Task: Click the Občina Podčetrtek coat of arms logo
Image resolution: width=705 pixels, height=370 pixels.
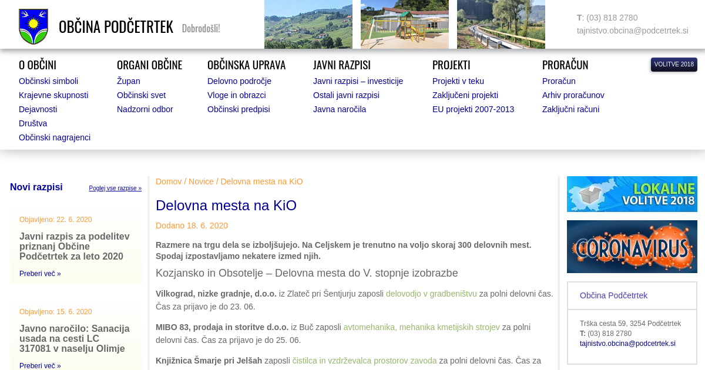Action: pos(33,26)
